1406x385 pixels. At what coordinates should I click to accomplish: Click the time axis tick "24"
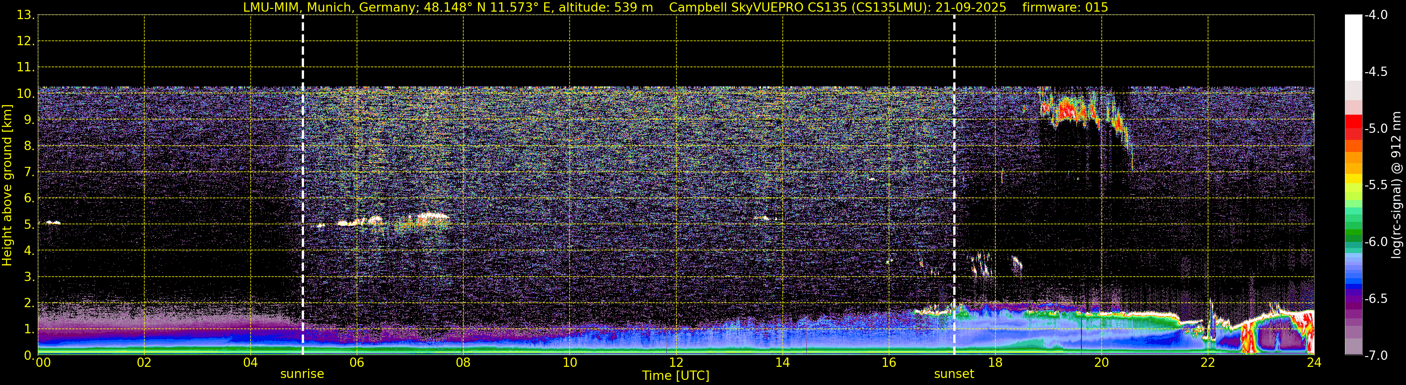(1314, 363)
